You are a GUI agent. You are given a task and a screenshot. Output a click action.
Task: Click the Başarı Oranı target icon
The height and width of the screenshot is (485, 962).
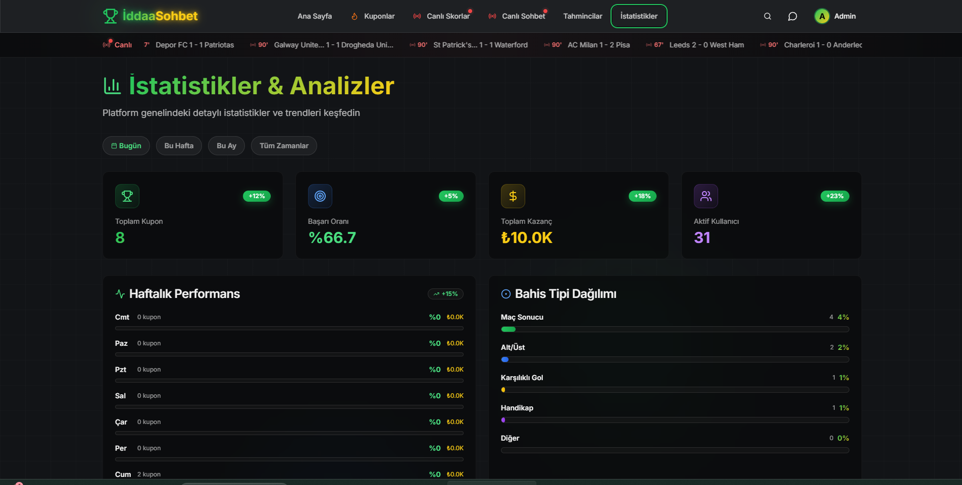click(x=320, y=196)
